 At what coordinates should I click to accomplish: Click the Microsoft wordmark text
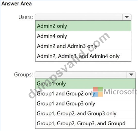tap(120, 92)
